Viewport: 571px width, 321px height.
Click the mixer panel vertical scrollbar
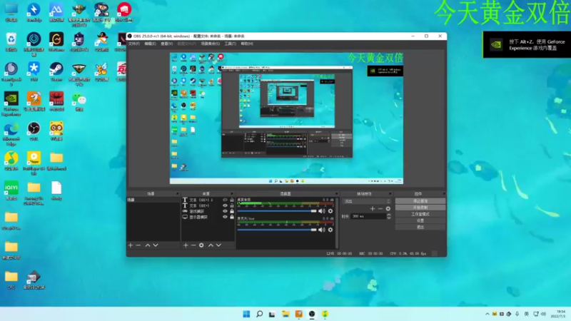point(337,222)
